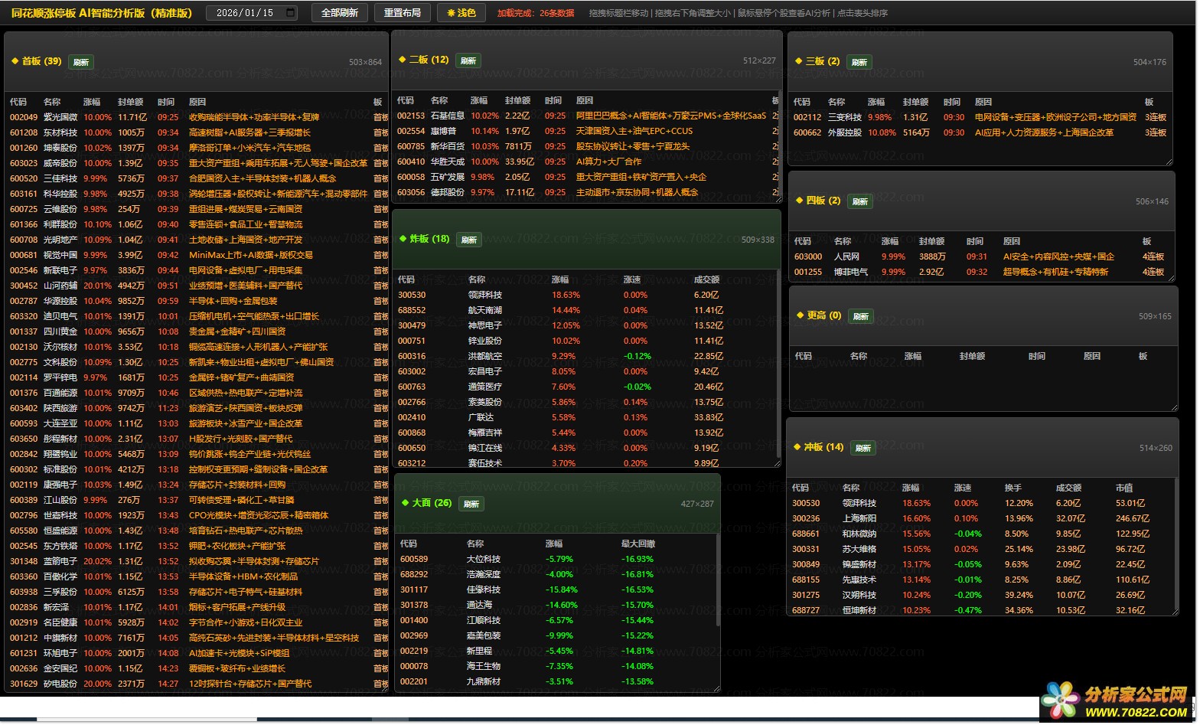
Task: Click the green diamond icon beside 大面
Action: (405, 503)
